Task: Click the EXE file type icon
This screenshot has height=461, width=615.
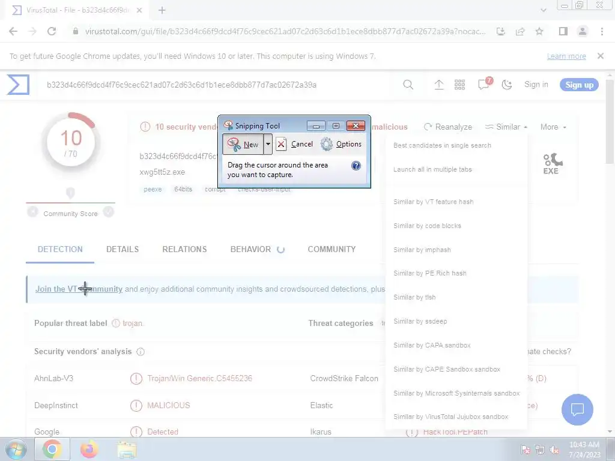Action: [x=553, y=163]
